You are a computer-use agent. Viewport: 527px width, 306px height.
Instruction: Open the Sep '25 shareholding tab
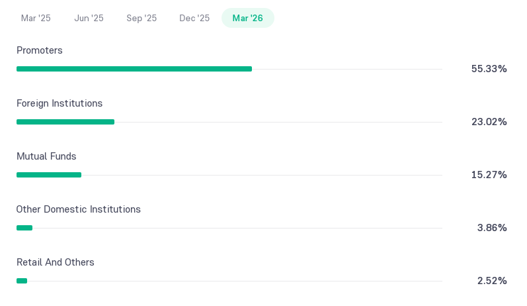click(142, 18)
